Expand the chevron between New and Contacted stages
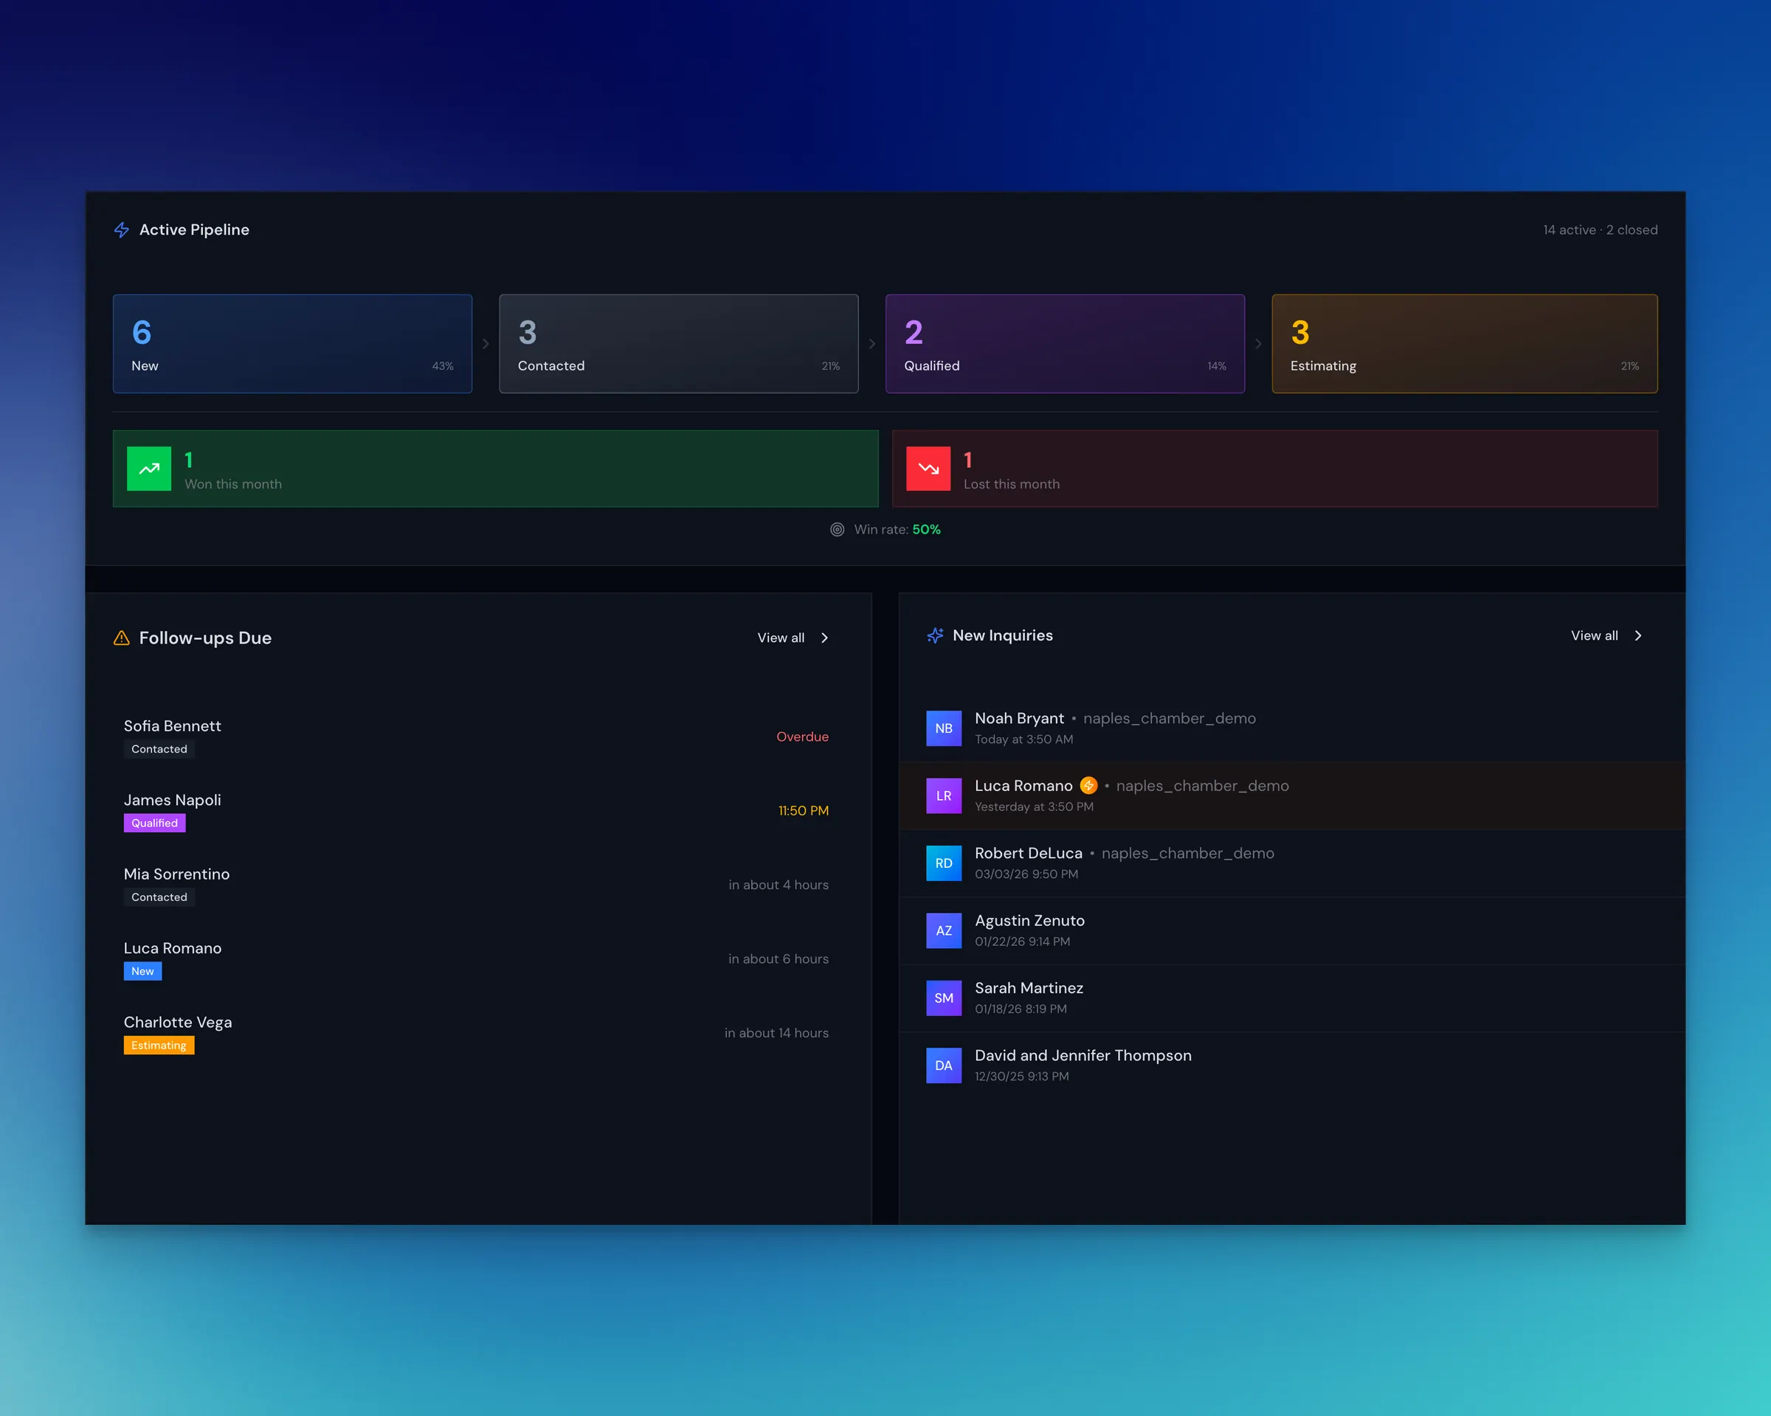Viewport: 1771px width, 1416px height. (486, 343)
